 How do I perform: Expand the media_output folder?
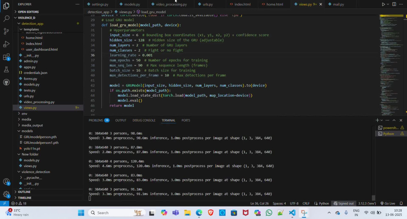tap(32, 125)
